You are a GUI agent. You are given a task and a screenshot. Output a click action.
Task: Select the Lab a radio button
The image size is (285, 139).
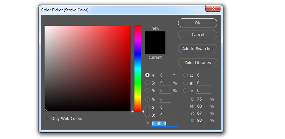185,83
